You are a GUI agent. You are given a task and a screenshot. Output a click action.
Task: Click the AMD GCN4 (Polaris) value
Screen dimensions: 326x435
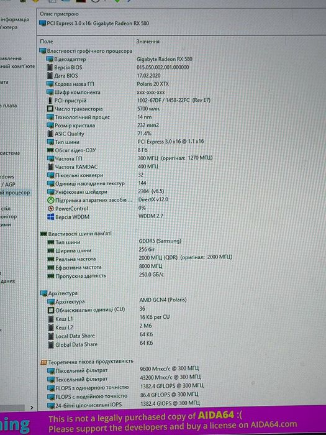163,300
